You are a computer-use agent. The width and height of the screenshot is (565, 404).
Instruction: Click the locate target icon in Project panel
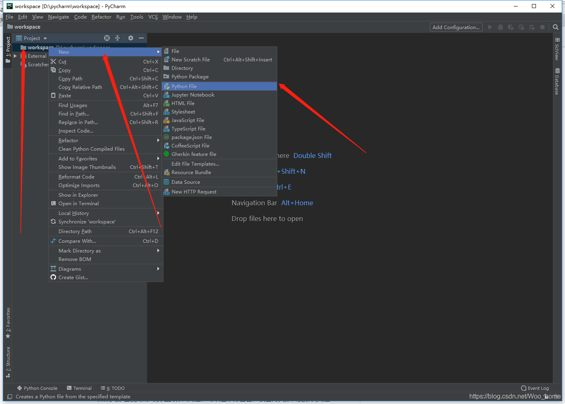[x=107, y=38]
